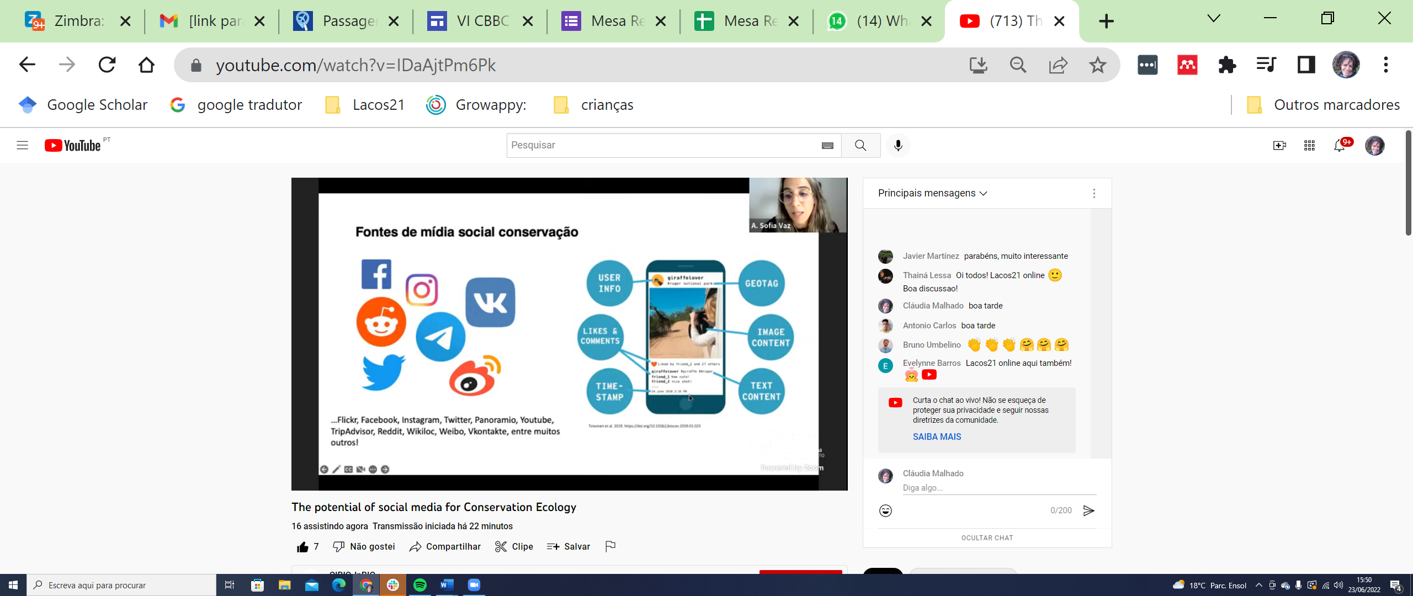Expand the tab search chevron
This screenshot has height=596, width=1413.
1214,19
